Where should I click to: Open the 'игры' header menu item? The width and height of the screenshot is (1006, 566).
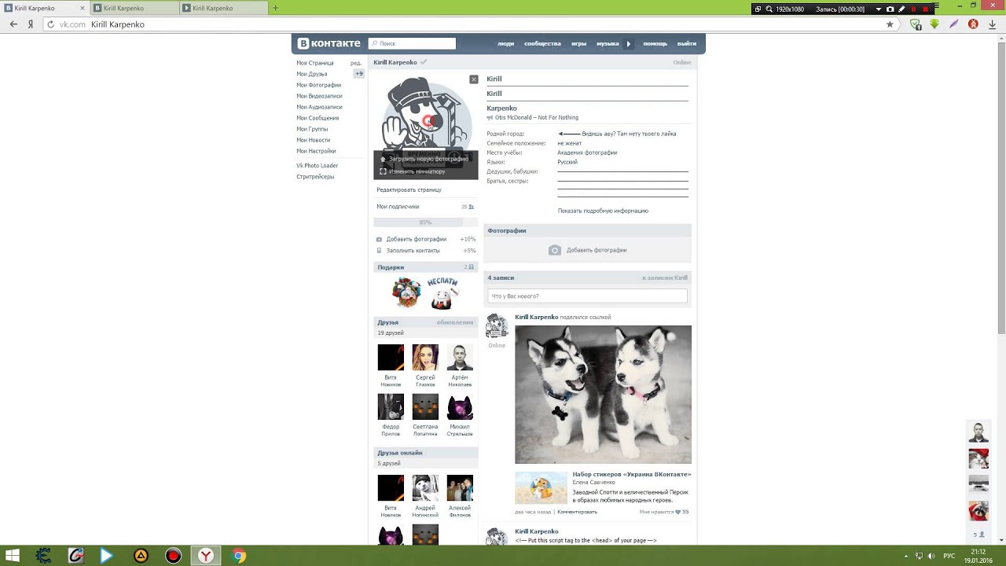tap(578, 44)
